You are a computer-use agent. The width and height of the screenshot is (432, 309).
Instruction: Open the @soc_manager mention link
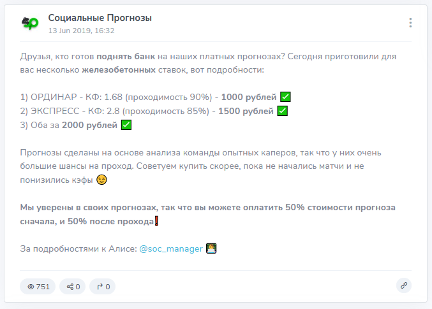(170, 248)
